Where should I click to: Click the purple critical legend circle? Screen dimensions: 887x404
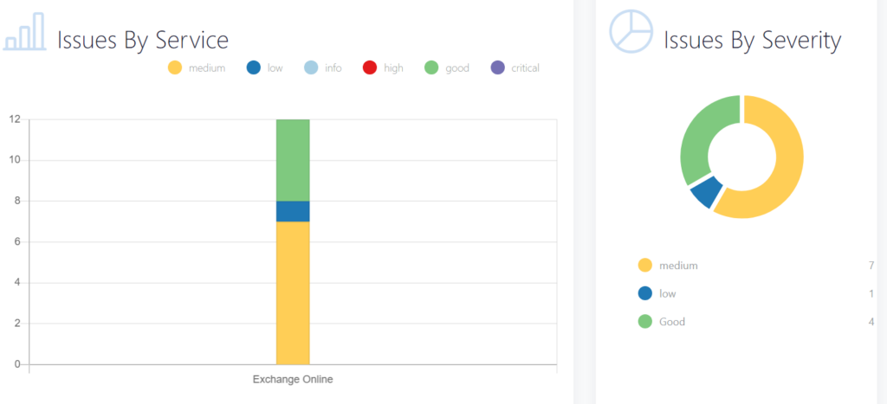(497, 67)
